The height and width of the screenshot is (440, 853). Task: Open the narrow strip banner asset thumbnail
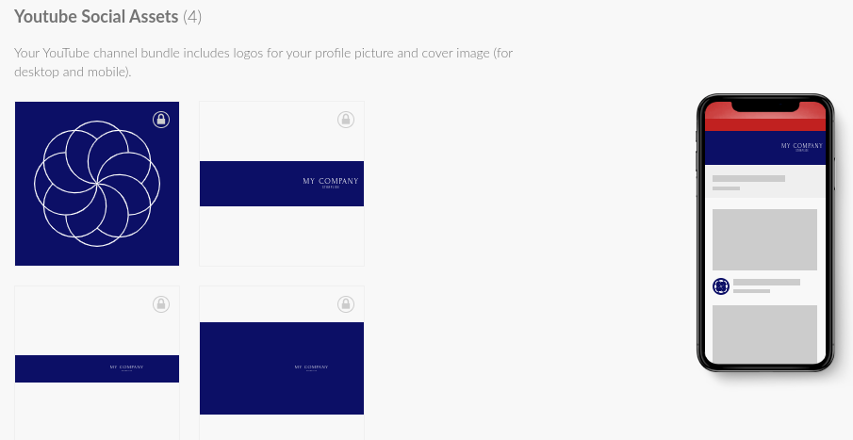pos(97,363)
